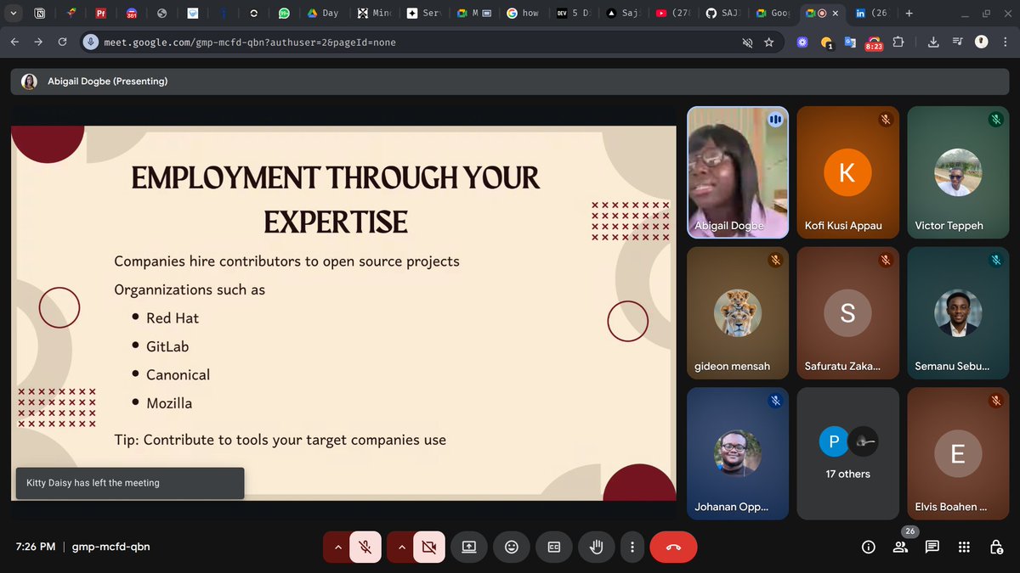Switch to the GitHub 'SAJ' tab
The height and width of the screenshot is (573, 1020).
click(723, 14)
